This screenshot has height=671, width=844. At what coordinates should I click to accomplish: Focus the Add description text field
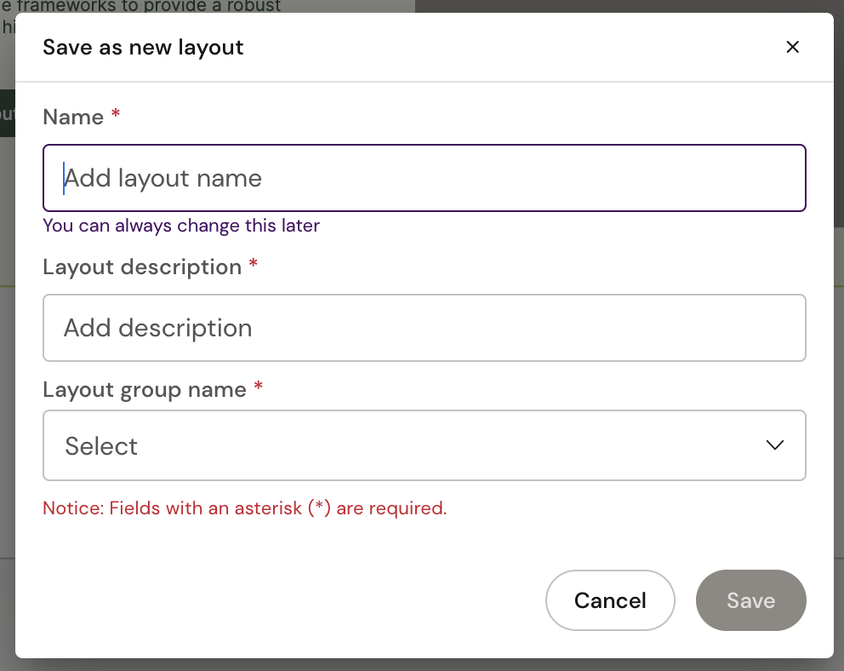pos(424,328)
